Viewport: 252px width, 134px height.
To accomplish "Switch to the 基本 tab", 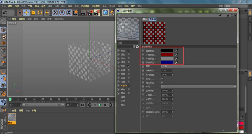I will tap(145, 19).
